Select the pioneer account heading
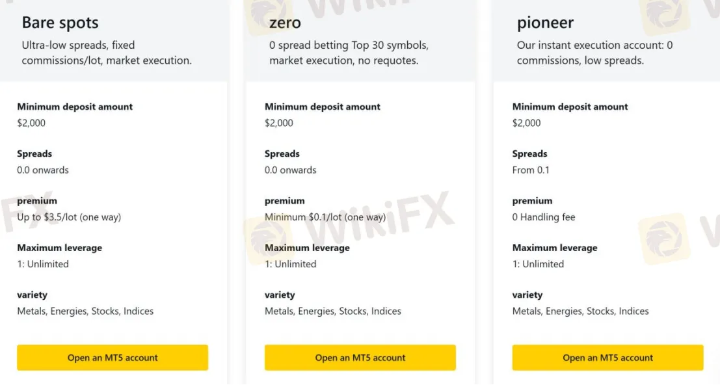Screen dimensions: 720x385 [545, 23]
